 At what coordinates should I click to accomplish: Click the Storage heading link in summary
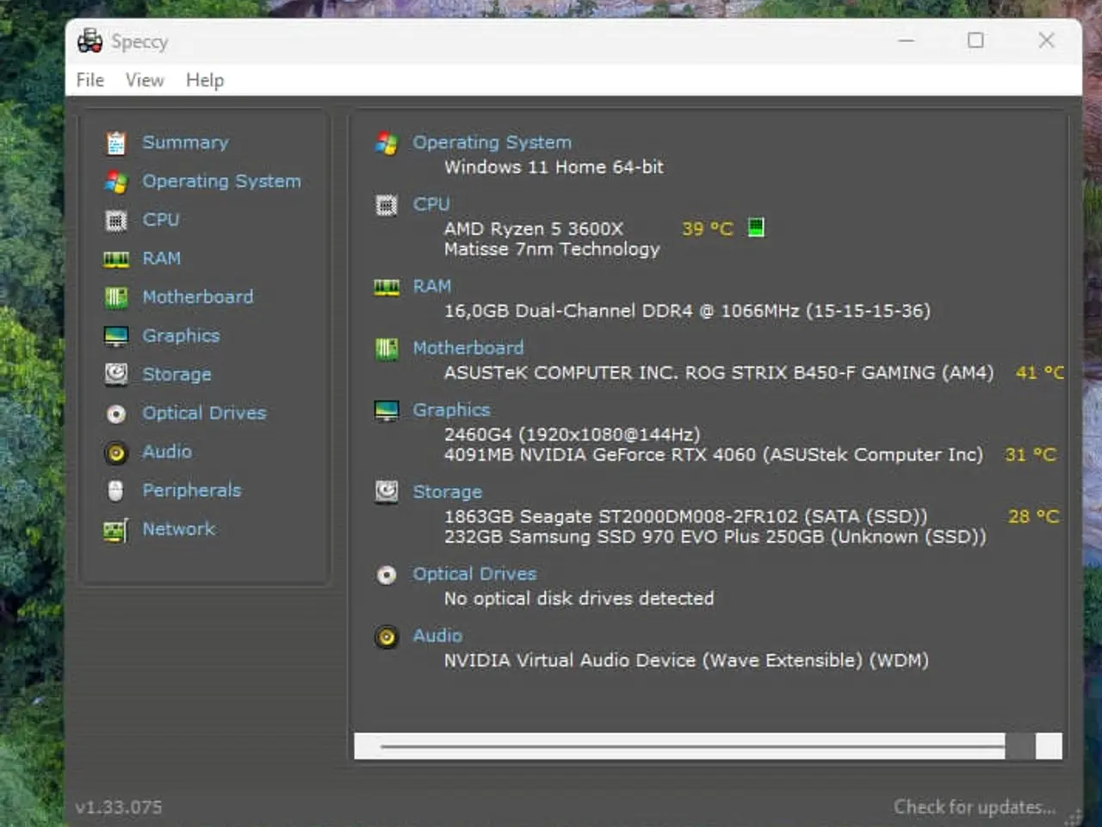pos(447,492)
